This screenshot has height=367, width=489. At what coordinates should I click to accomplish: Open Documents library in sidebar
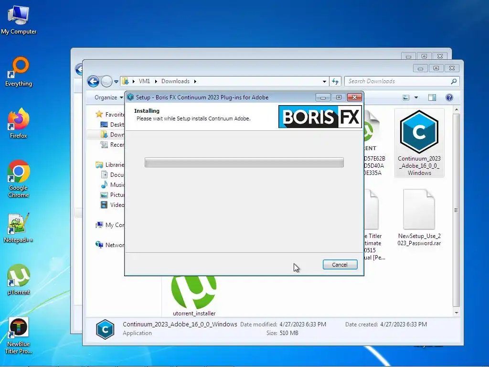coord(112,174)
